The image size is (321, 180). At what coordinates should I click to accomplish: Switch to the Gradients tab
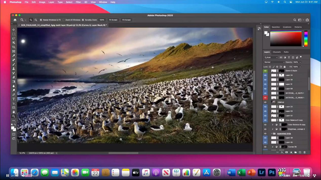point(287,27)
